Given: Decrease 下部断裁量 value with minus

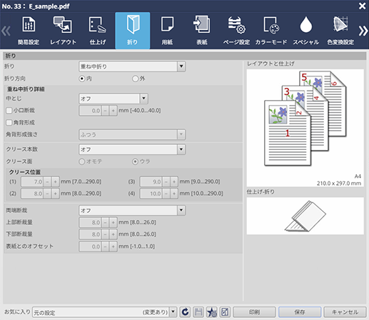Looking at the screenshot, I should [x=105, y=234].
